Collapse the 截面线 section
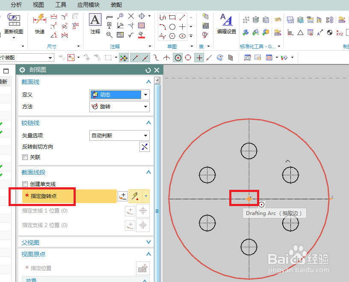The height and width of the screenshot is (282, 349). pos(148,82)
